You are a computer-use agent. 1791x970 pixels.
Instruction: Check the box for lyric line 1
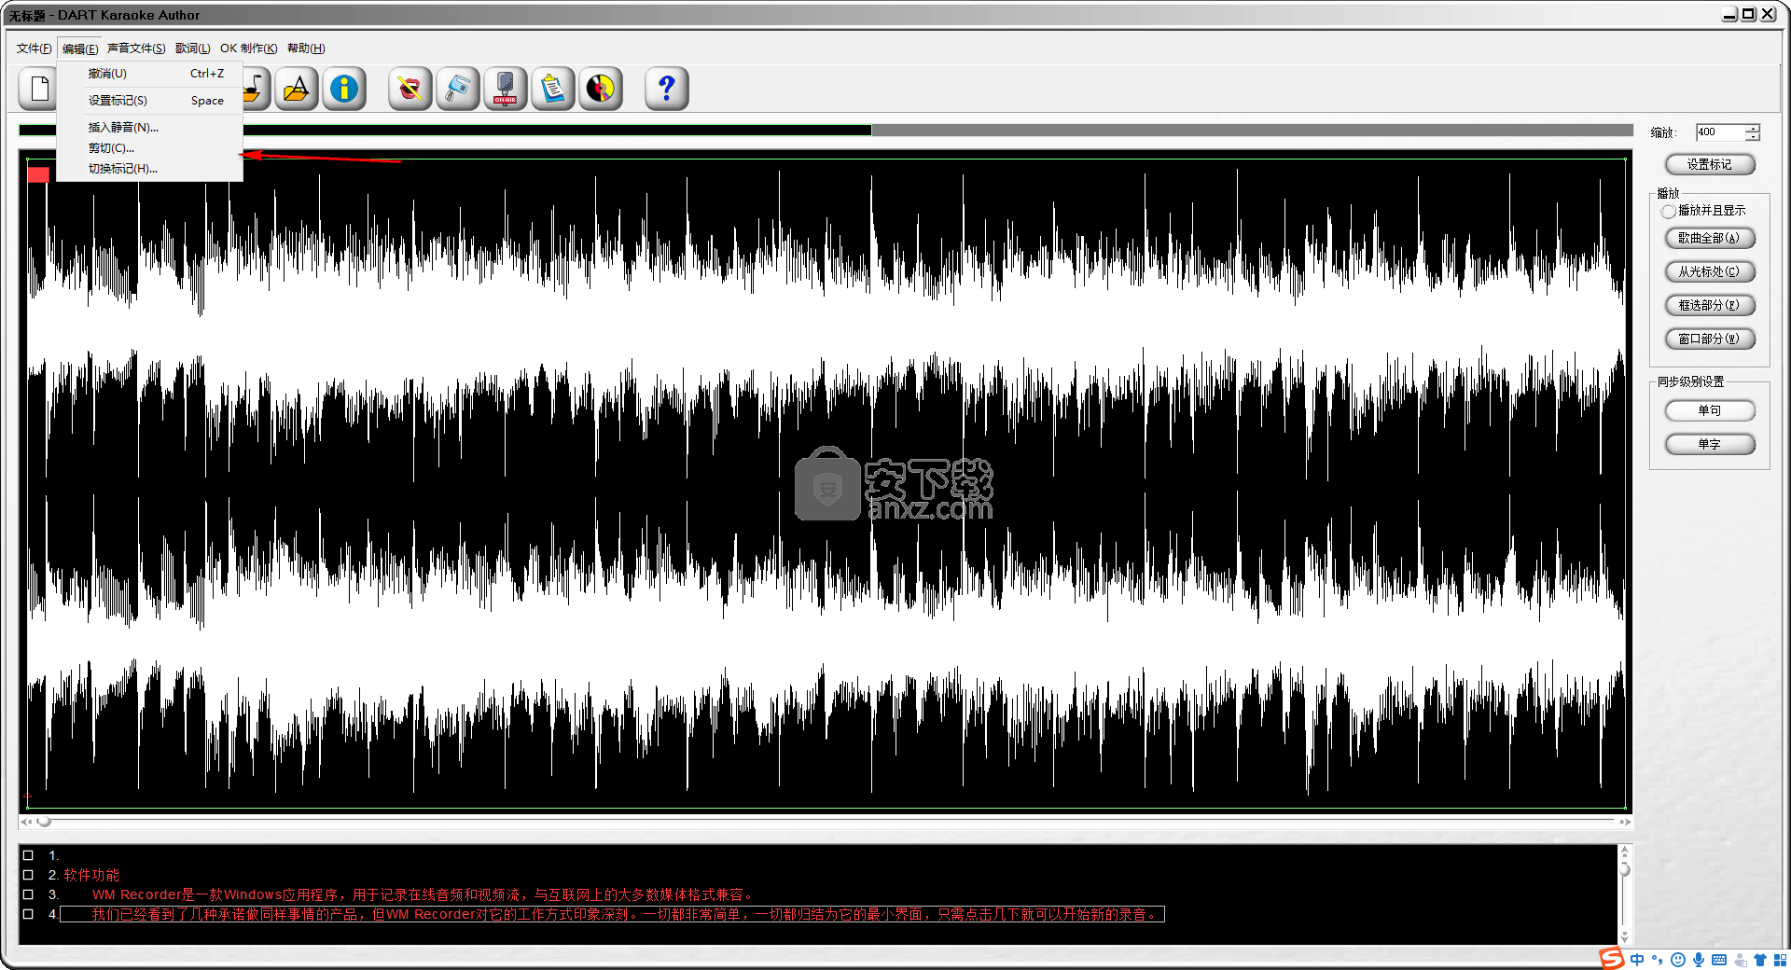pyautogui.click(x=28, y=855)
